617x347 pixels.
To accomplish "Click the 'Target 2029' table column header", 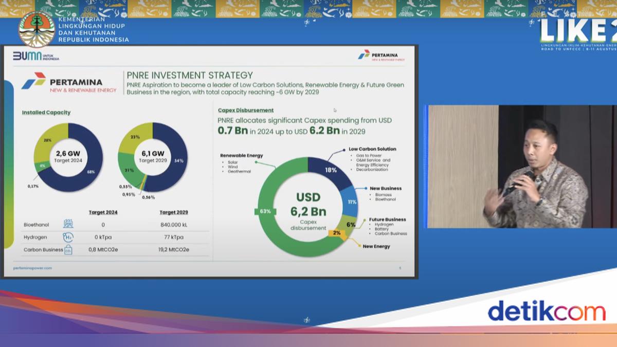I will [x=173, y=212].
